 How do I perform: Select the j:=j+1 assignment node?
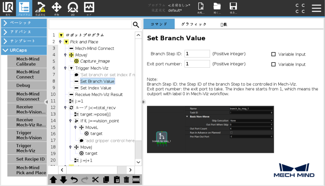pos(86,160)
